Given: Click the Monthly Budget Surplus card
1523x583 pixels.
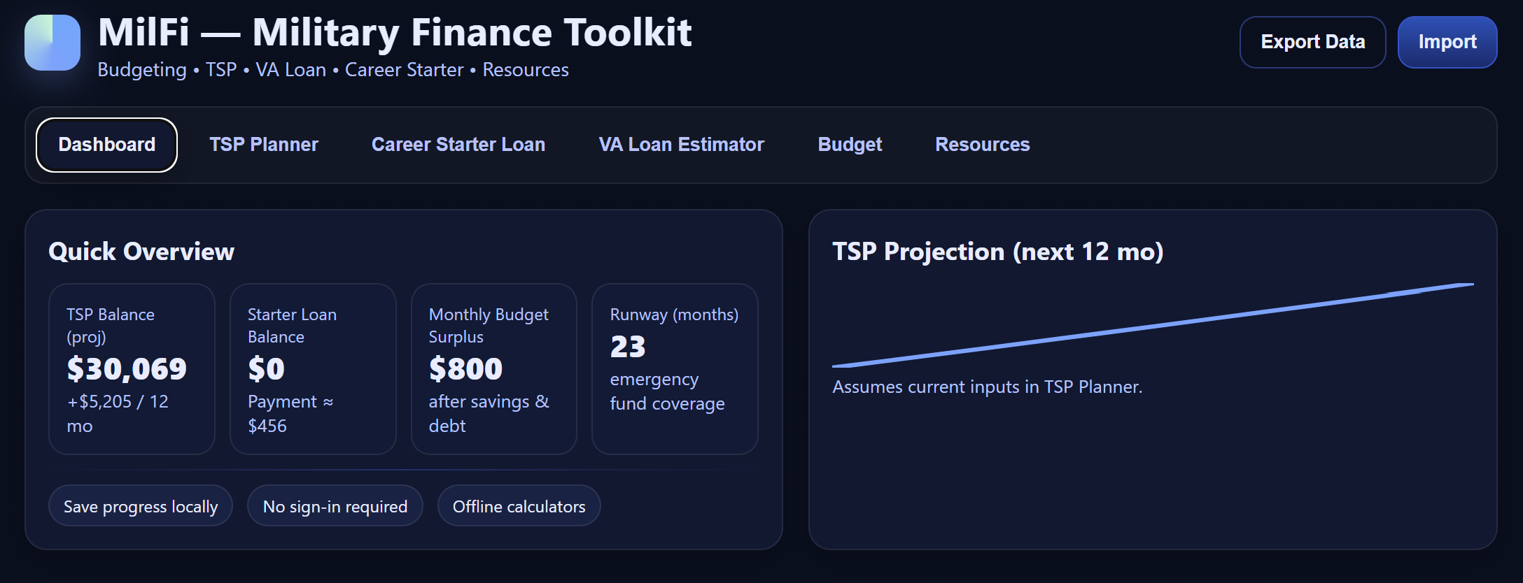Looking at the screenshot, I should (x=493, y=369).
